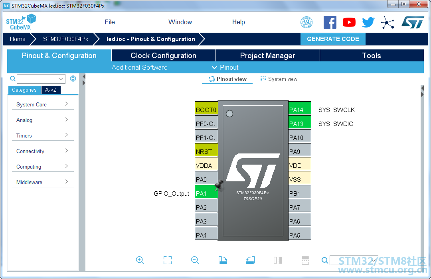Open the pin search combo box
The width and height of the screenshot is (431, 279).
click(x=354, y=260)
